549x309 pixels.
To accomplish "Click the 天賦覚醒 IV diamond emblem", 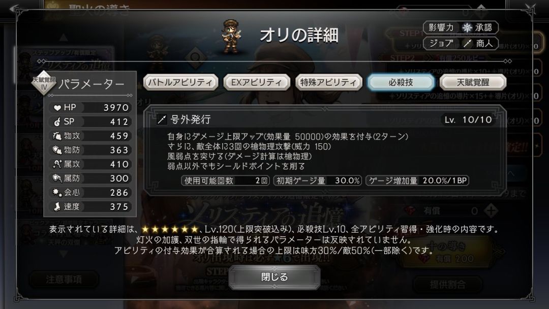I will 44,83.
